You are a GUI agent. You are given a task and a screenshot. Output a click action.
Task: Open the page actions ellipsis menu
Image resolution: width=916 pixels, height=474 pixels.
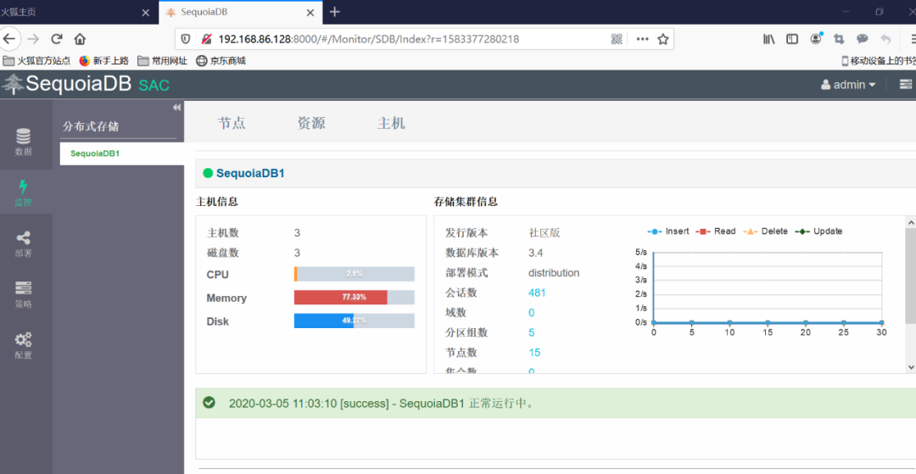pyautogui.click(x=642, y=39)
